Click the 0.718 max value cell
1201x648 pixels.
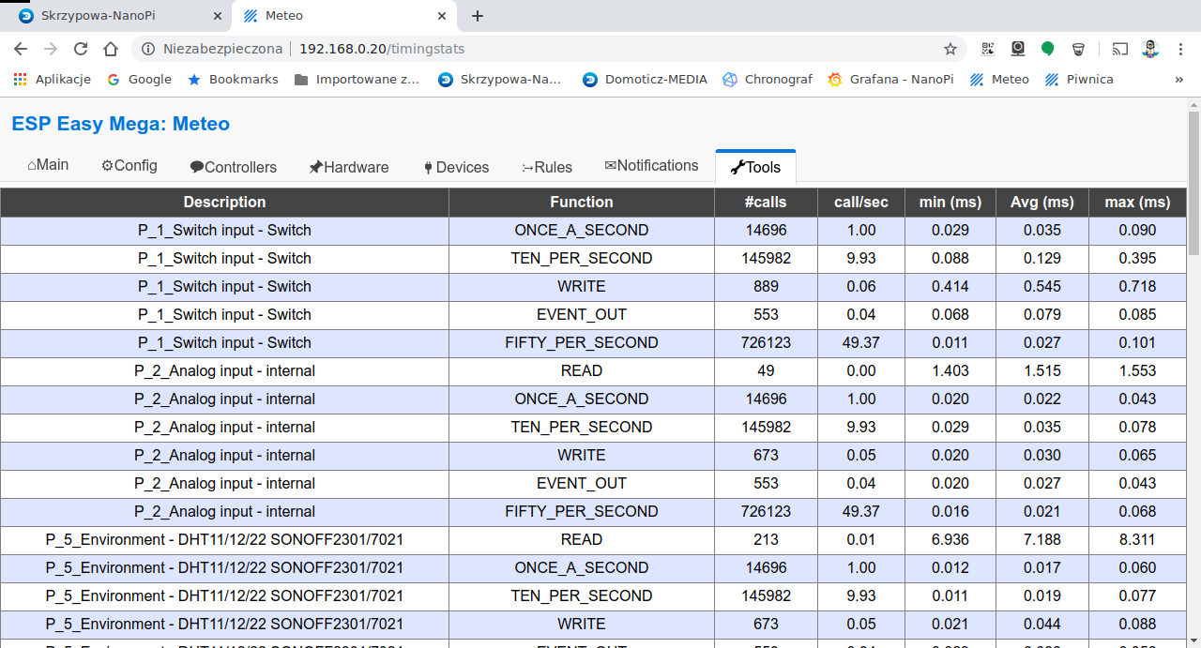[x=1138, y=286]
